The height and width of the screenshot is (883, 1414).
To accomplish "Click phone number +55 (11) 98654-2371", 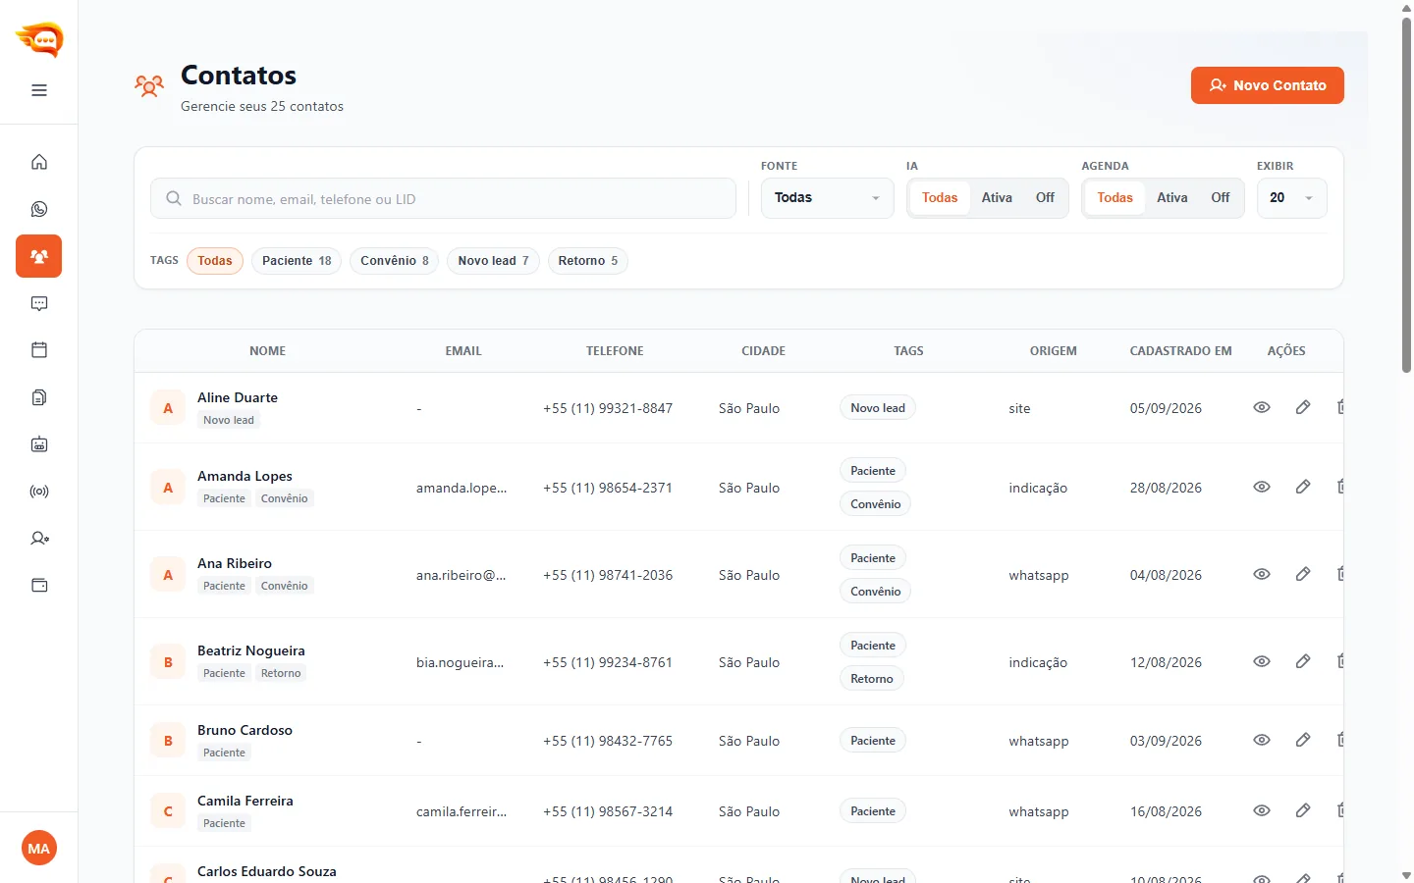I will 608,488.
